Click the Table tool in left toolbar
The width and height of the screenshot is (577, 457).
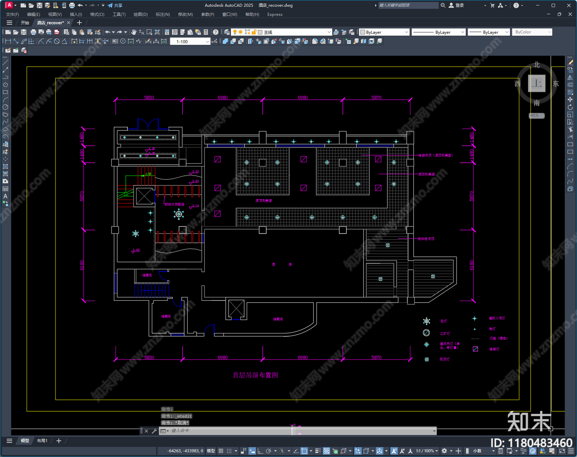pos(5,189)
